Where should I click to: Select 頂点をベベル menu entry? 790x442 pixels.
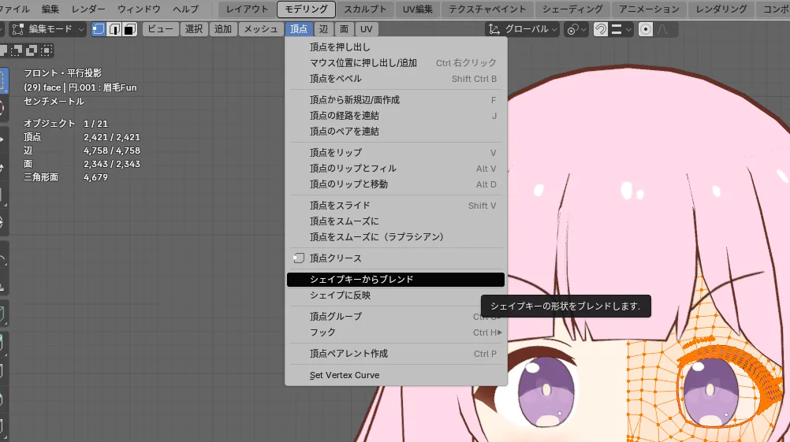[x=396, y=79]
